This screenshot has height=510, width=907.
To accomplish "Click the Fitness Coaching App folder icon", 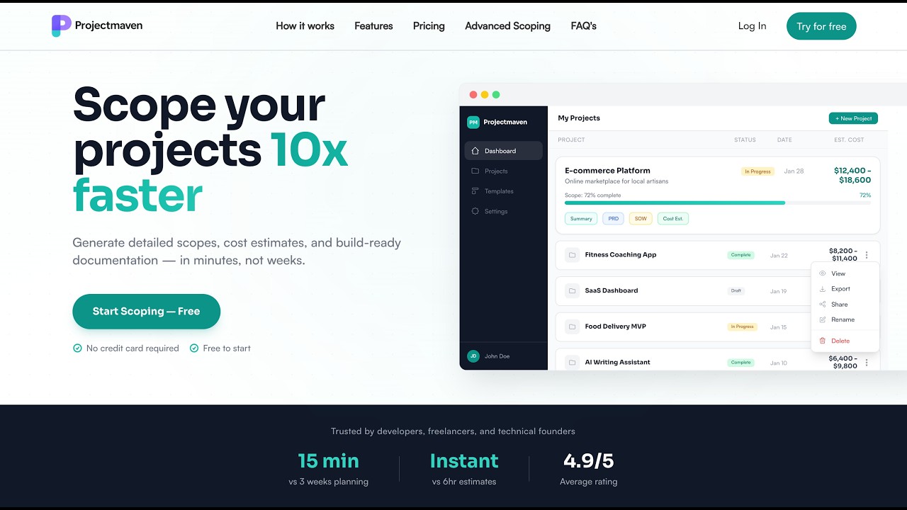I will [x=572, y=254].
